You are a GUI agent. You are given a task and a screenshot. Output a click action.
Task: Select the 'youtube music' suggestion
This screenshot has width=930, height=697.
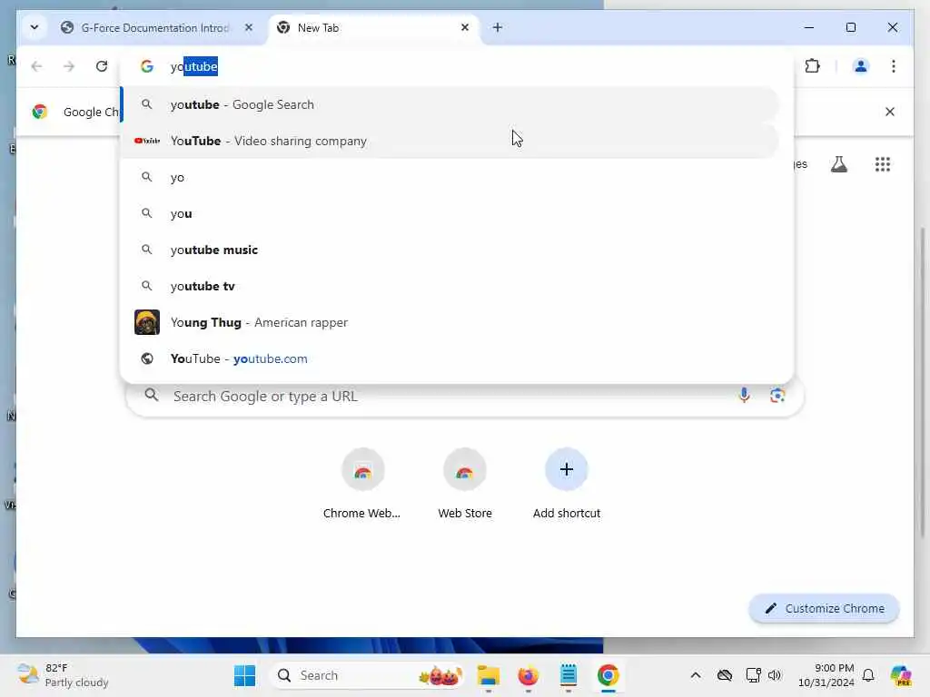point(450,250)
